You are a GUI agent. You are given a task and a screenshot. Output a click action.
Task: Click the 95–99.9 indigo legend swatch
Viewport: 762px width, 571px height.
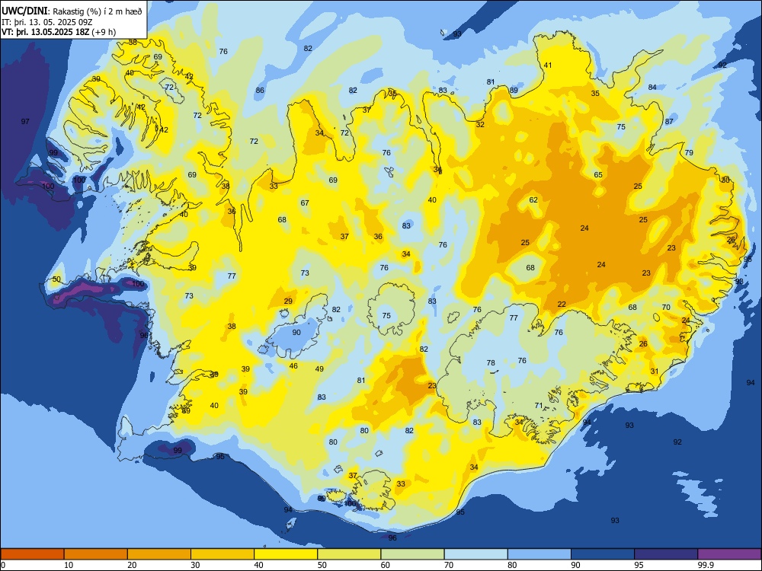point(666,554)
